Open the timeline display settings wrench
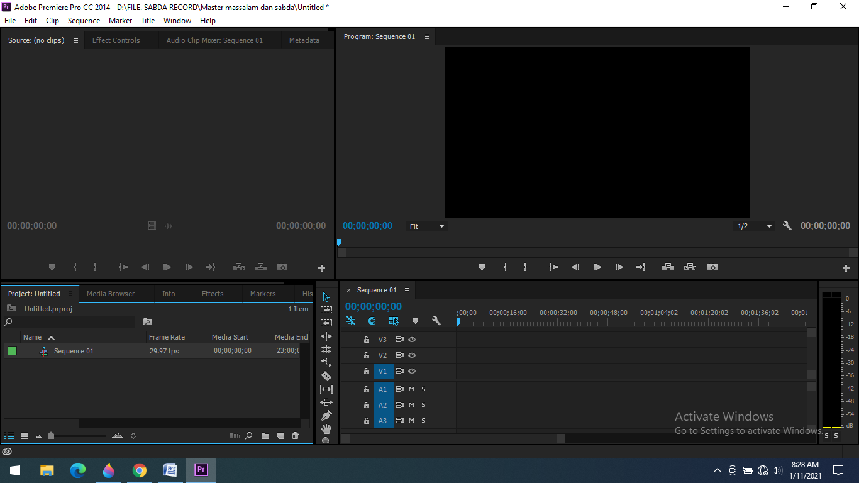This screenshot has width=859, height=483. [x=436, y=321]
